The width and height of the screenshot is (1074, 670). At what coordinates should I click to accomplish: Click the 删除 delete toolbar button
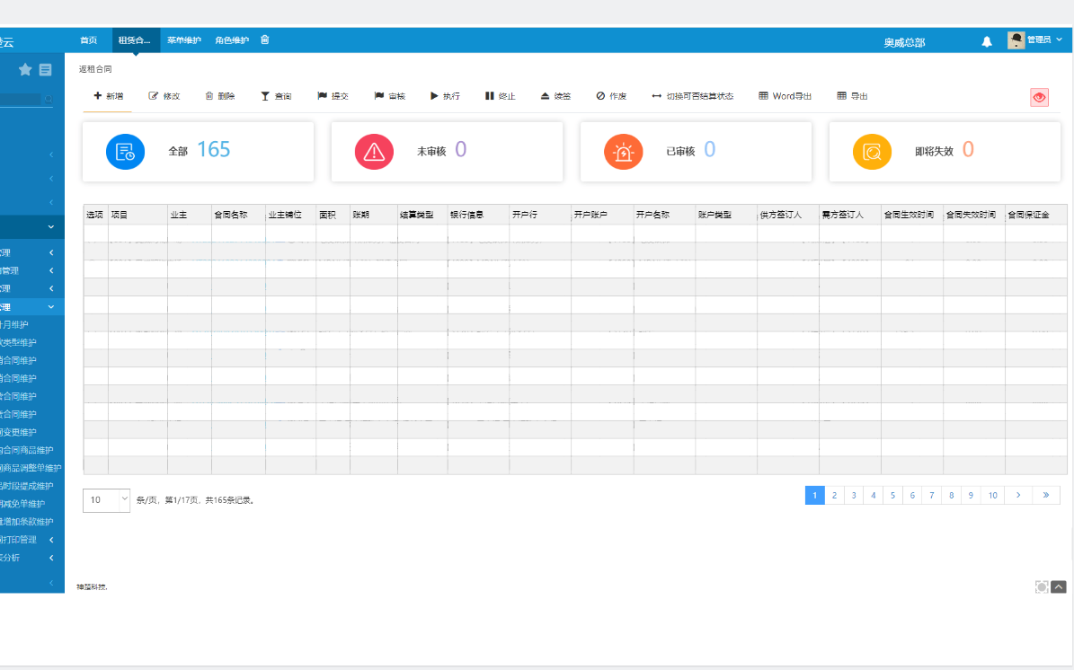coord(220,96)
